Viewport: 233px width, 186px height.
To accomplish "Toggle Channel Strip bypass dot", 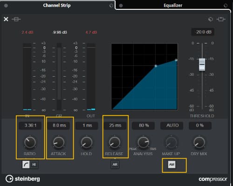I will click(x=6, y=6).
